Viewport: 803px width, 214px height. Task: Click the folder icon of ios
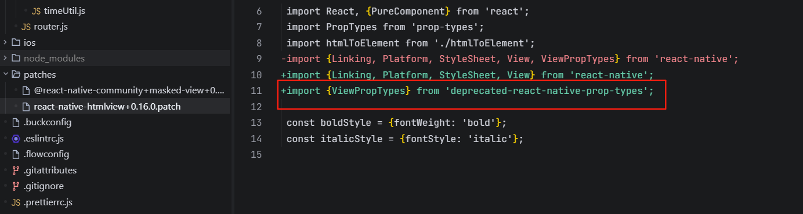(x=16, y=42)
